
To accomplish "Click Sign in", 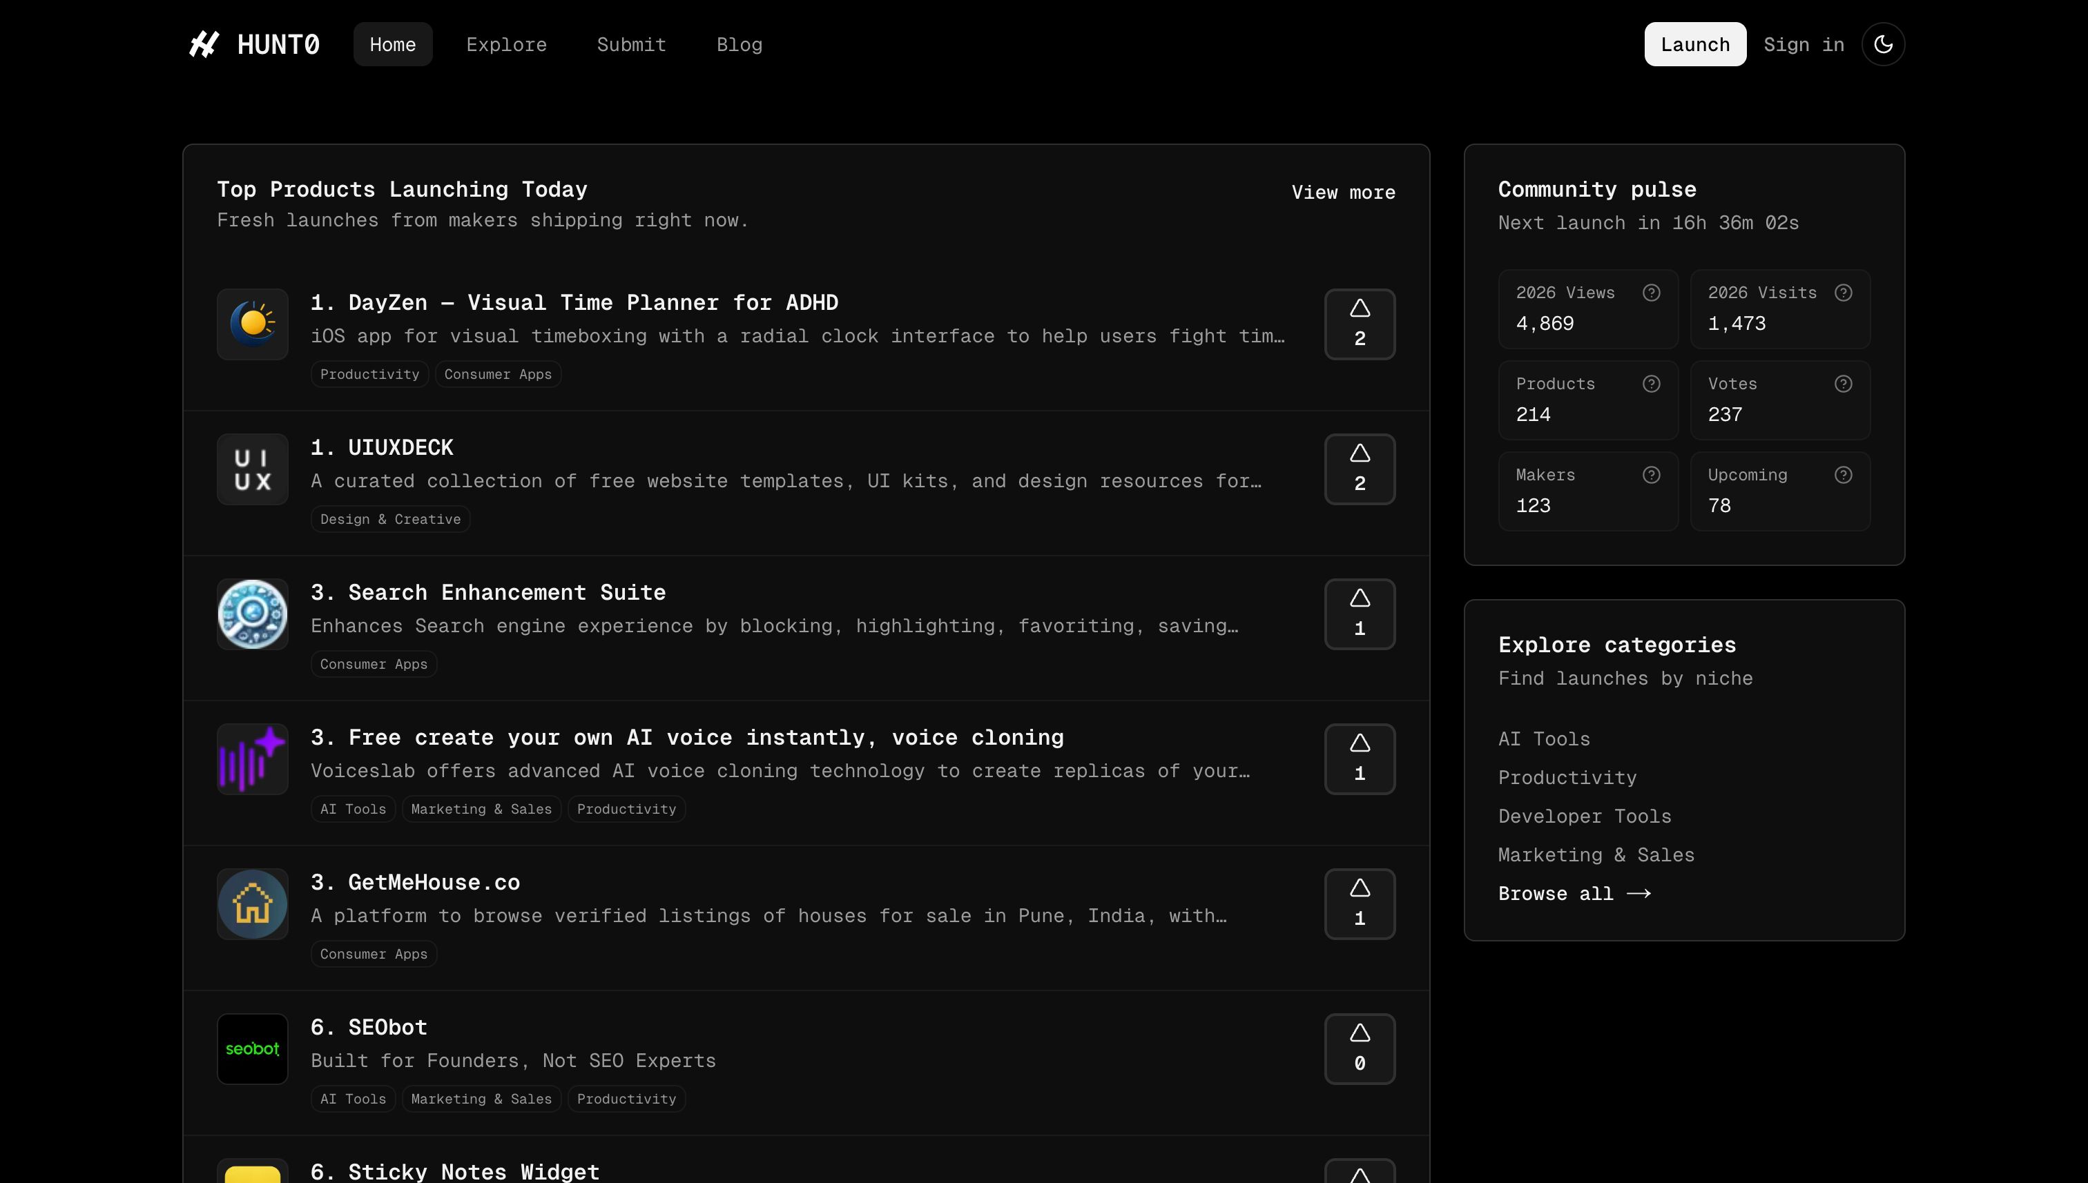I will 1804,44.
